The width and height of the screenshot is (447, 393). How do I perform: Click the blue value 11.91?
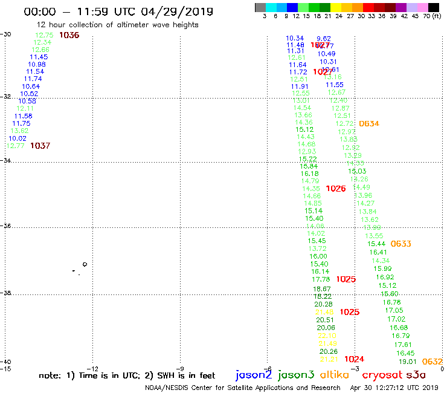300,86
